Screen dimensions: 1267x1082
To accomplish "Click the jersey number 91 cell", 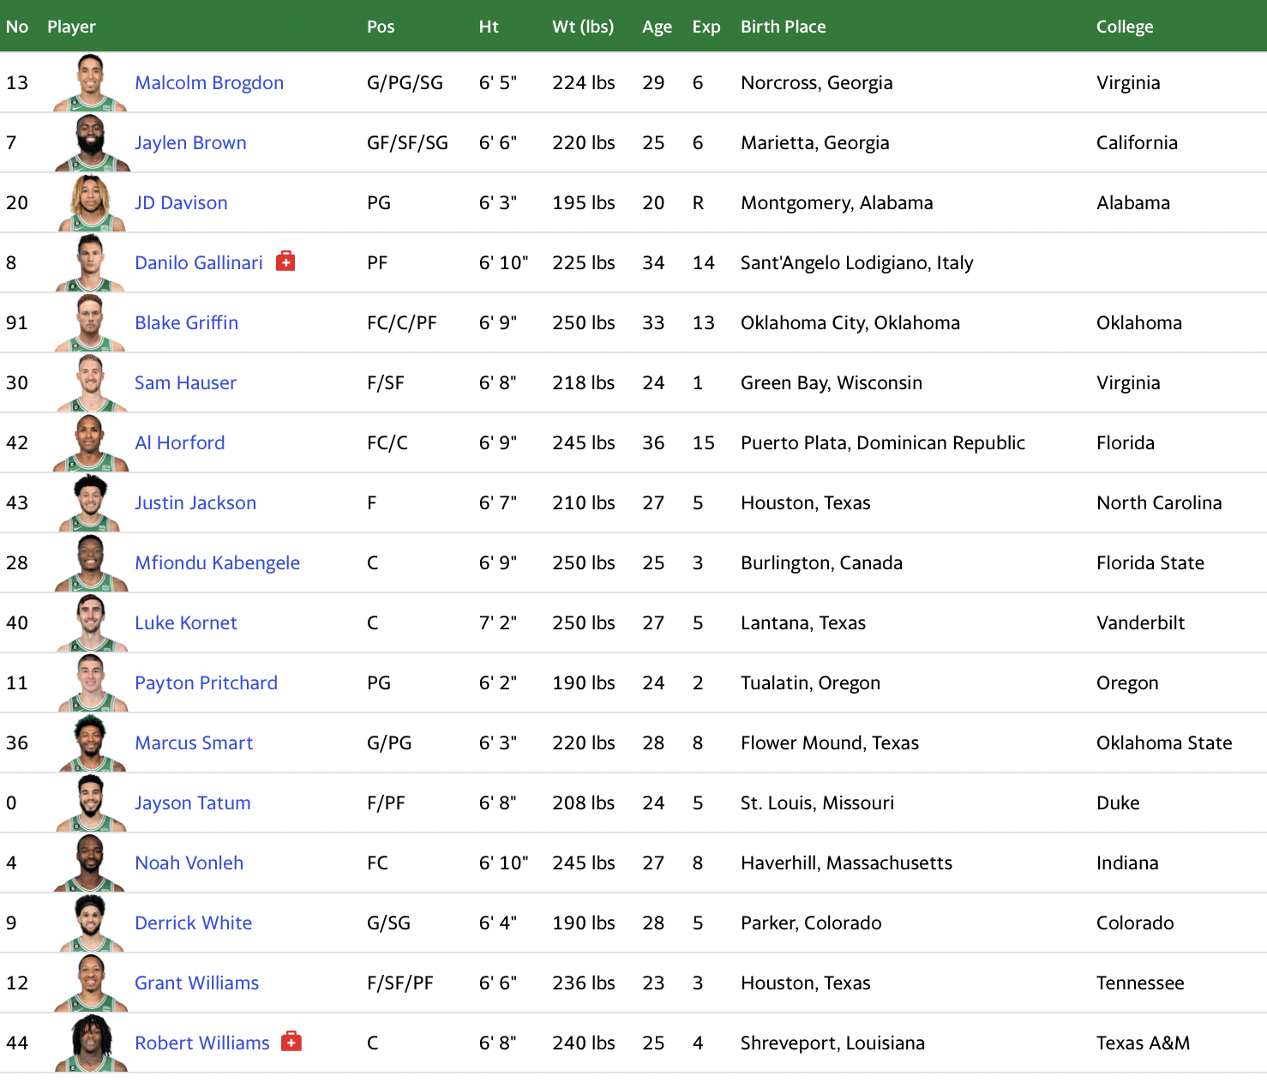I will [x=17, y=323].
